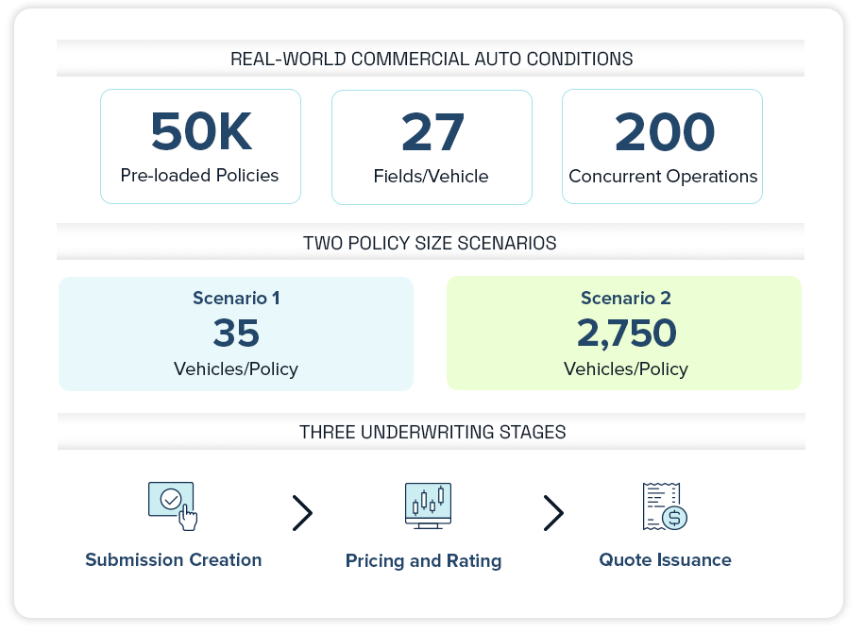
Task: Click the chevron arrow before Quote Issuance
Action: coord(553,512)
